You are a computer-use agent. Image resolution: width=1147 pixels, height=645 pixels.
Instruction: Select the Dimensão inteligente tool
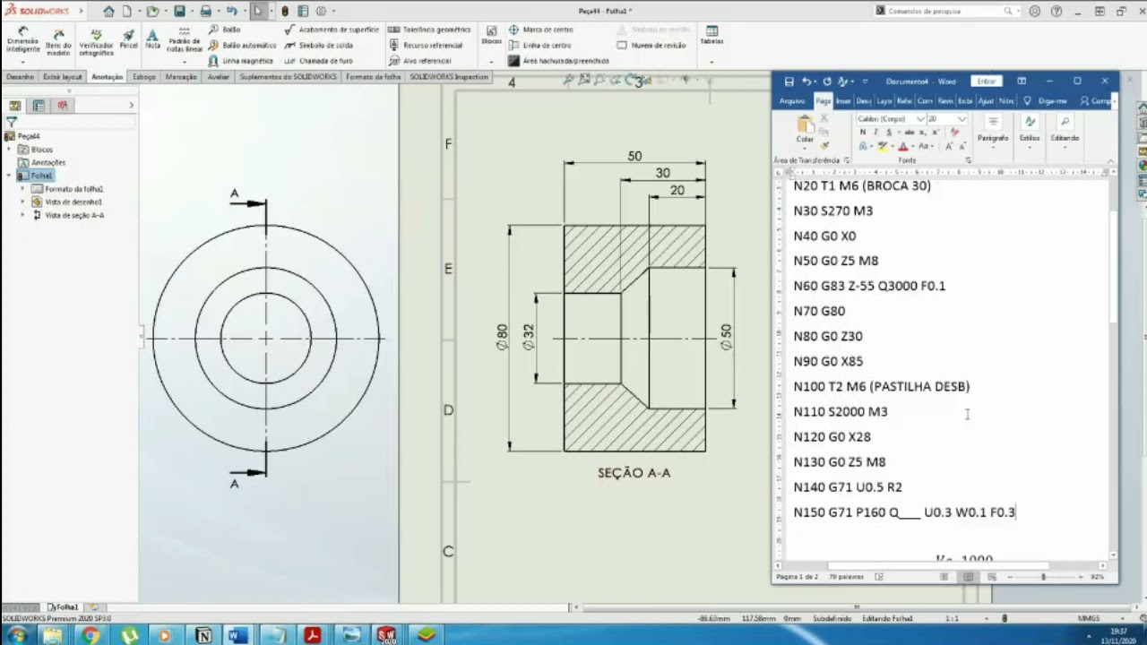pos(22,40)
